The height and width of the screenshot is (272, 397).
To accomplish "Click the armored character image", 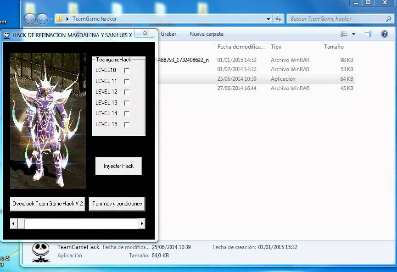I will 48,121.
